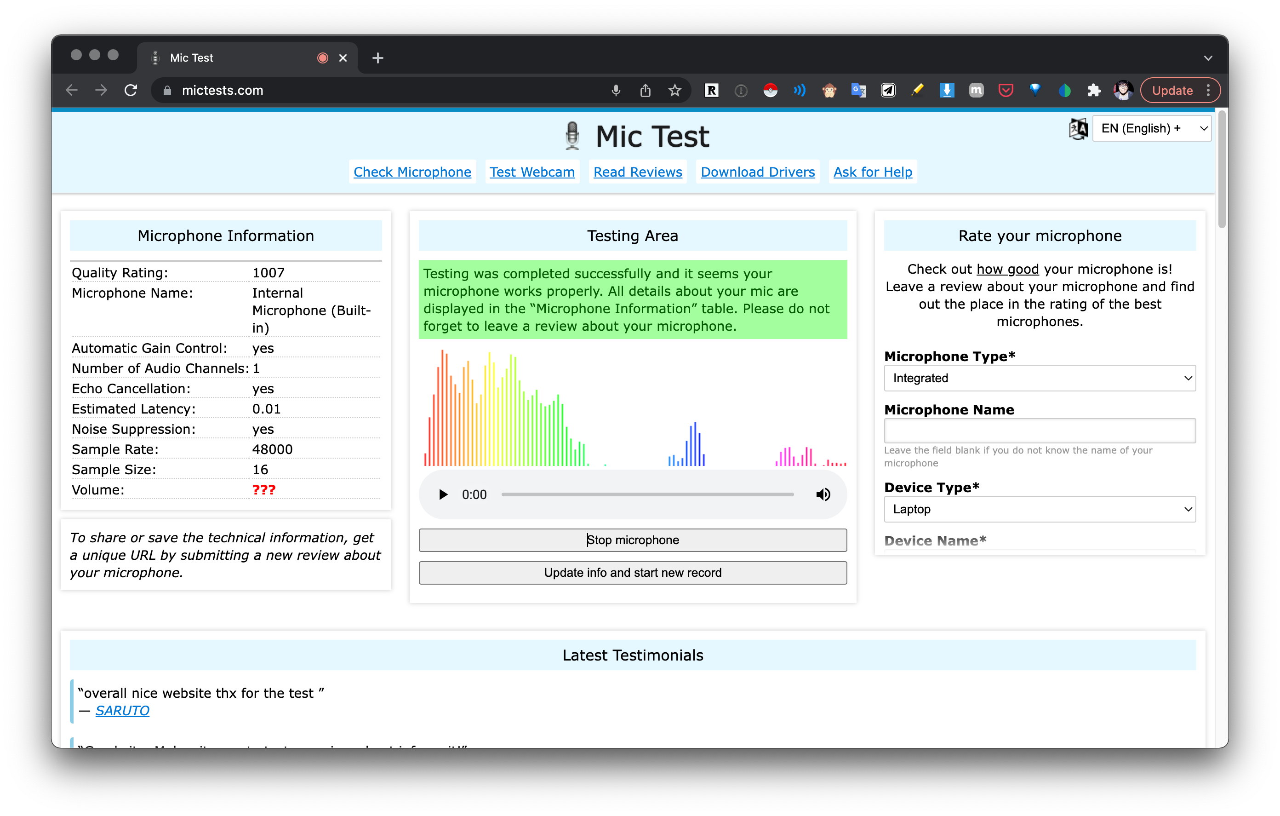Screen dimensions: 1280x816
Task: Open the Download Drivers link
Action: (x=758, y=172)
